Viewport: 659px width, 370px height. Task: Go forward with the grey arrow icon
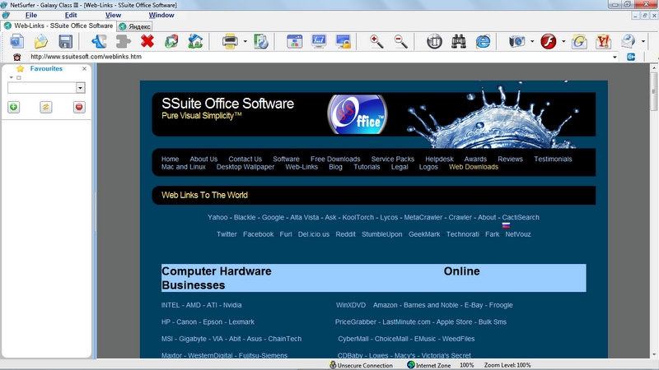(123, 42)
